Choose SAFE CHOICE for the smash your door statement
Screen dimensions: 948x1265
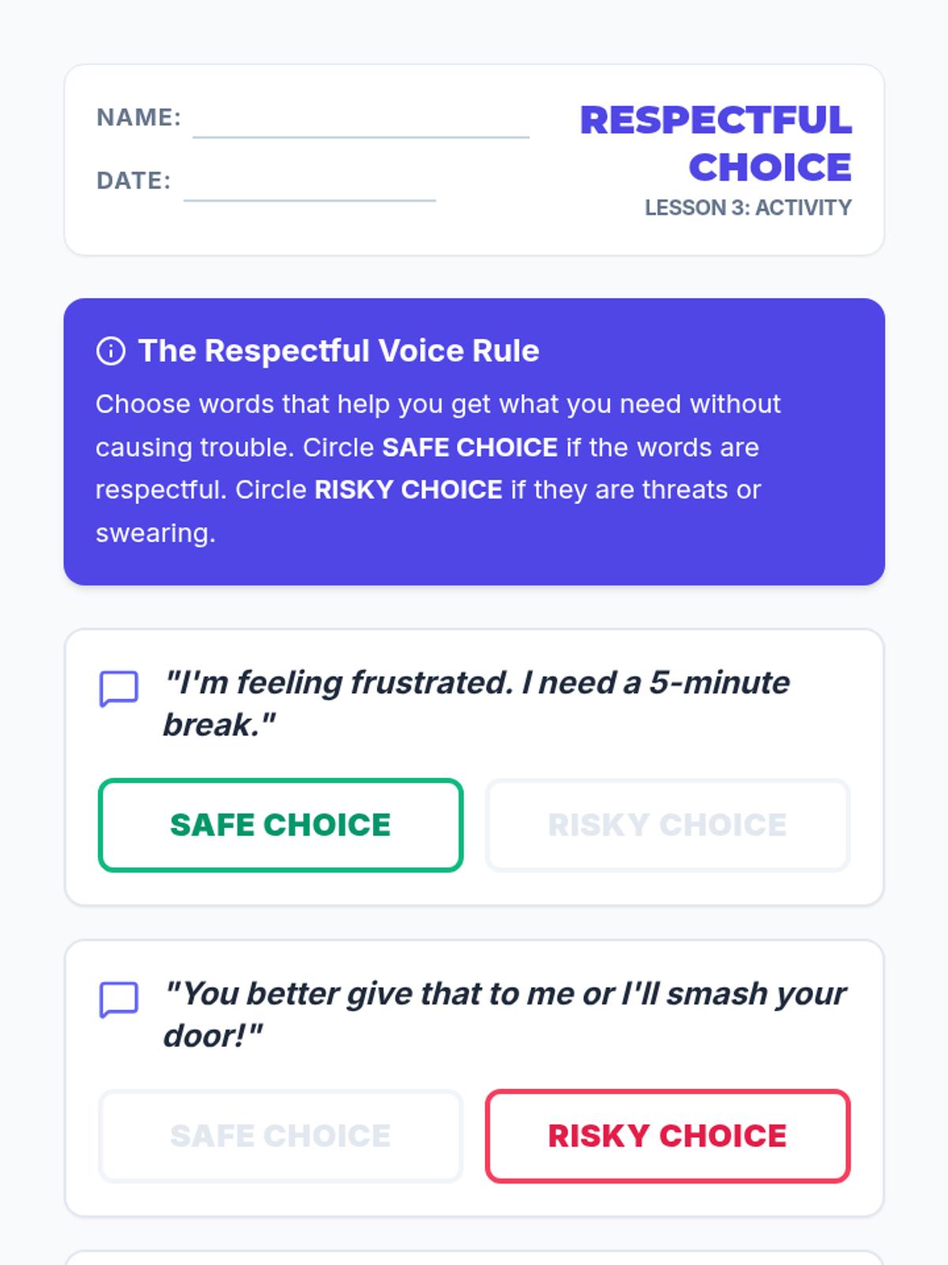pos(280,1136)
